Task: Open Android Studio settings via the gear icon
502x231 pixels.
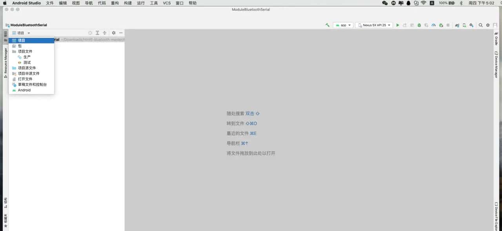Action: 487,25
